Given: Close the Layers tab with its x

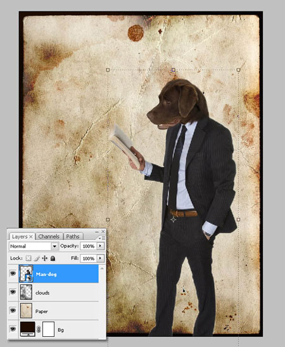Looking at the screenshot, I should [x=31, y=237].
